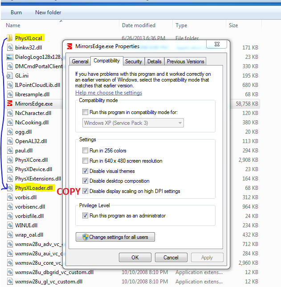
Task: Click the NxCharacter.dll file icon
Action: click(x=10, y=113)
